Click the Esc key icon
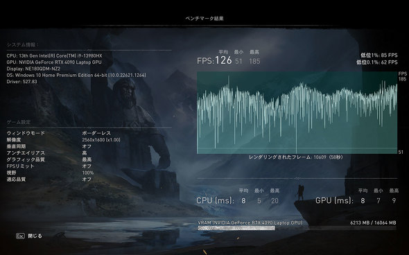409x255 pixels. (x=20, y=236)
